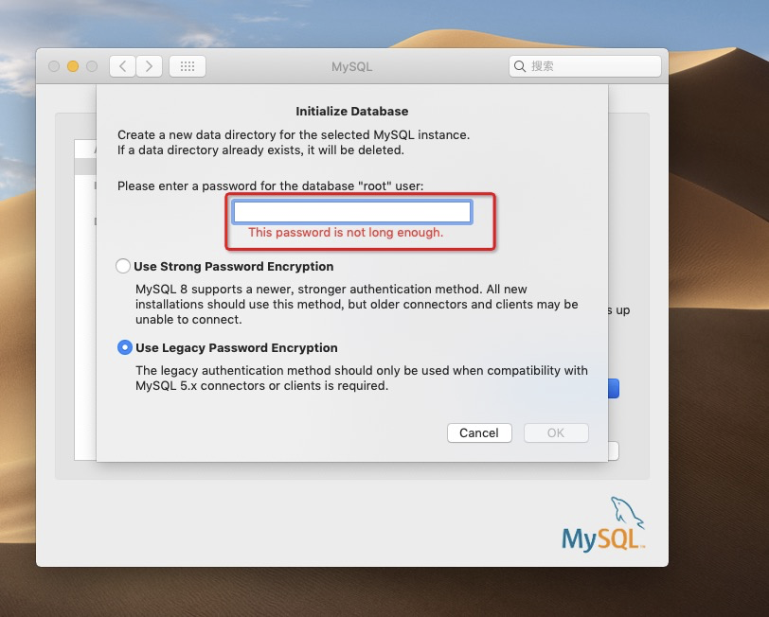
Task: Select Use Legacy Password Encryption radio
Action: click(x=125, y=347)
